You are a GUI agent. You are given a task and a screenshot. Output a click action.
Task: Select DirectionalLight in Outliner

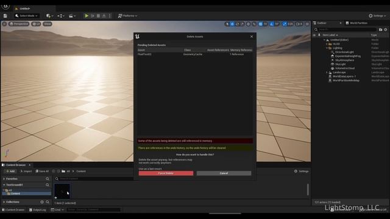coord(344,52)
